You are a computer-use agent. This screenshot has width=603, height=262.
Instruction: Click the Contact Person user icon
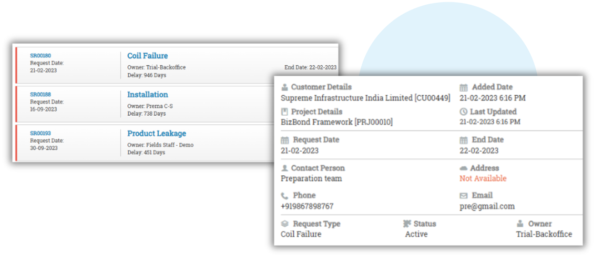(x=284, y=168)
